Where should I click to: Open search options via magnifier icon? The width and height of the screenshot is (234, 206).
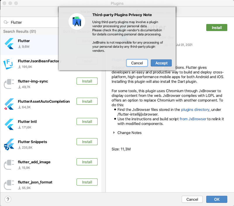click(6, 22)
